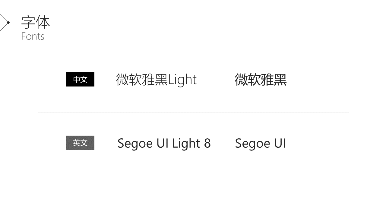Screen dimensions: 386x217
Task: Click UI in the regular Segoe UI sample
Action: [x=280, y=143]
